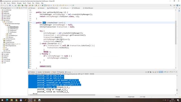Open File Explorer from taskbar

point(12,100)
